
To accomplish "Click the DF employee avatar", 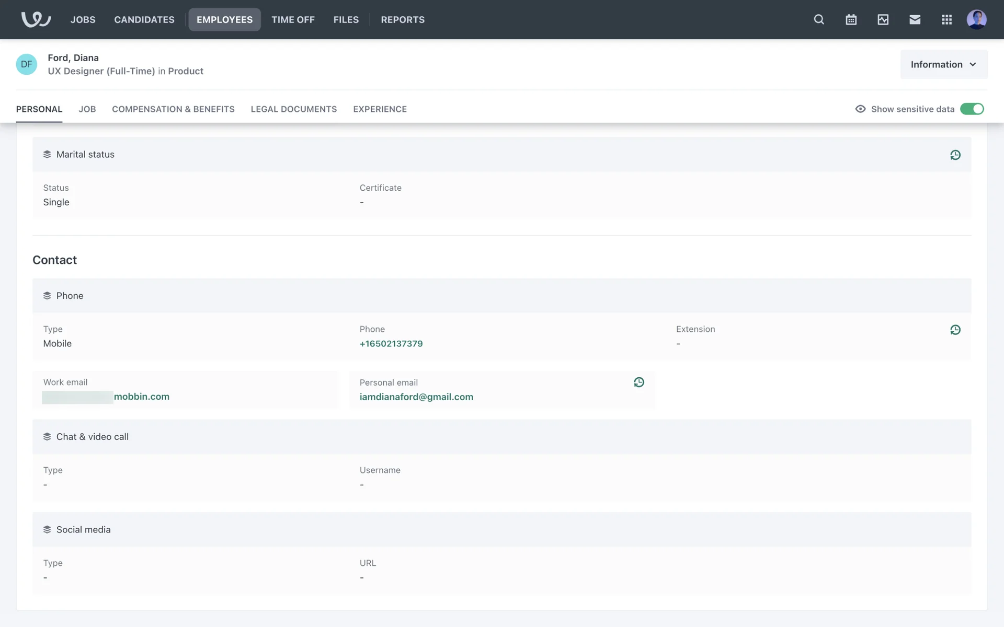I will [26, 64].
